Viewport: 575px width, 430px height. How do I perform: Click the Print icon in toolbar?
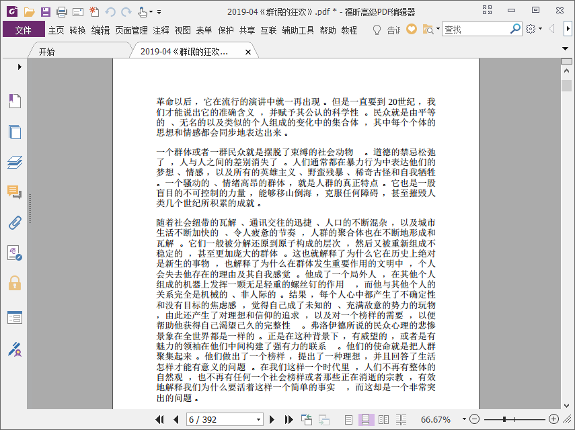click(62, 12)
